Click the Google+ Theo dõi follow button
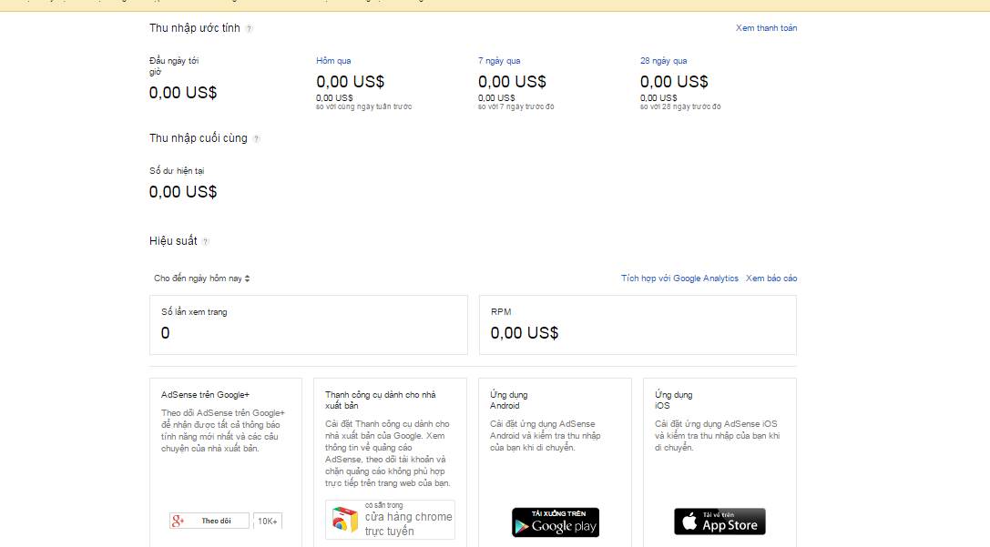The width and height of the screenshot is (990, 547). click(x=209, y=521)
